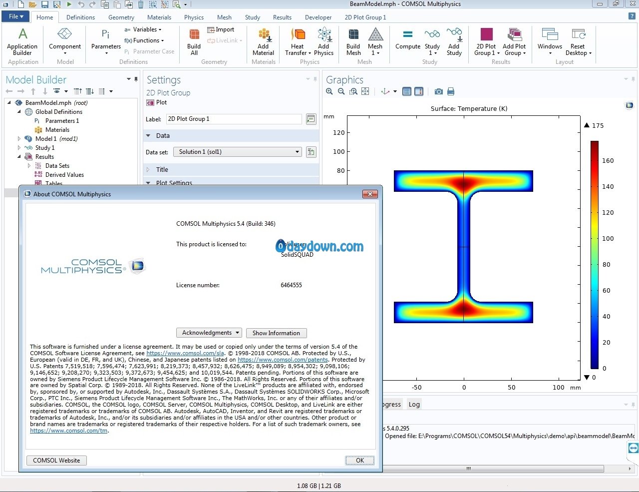Image resolution: width=639 pixels, height=492 pixels.
Task: Click the Redo icon in quick access toolbar
Action: coord(92,4)
